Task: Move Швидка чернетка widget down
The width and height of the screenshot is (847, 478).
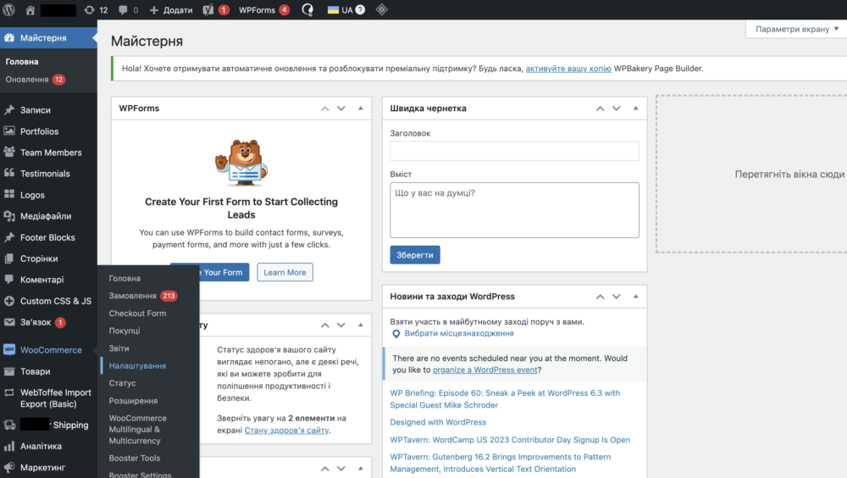Action: click(617, 108)
